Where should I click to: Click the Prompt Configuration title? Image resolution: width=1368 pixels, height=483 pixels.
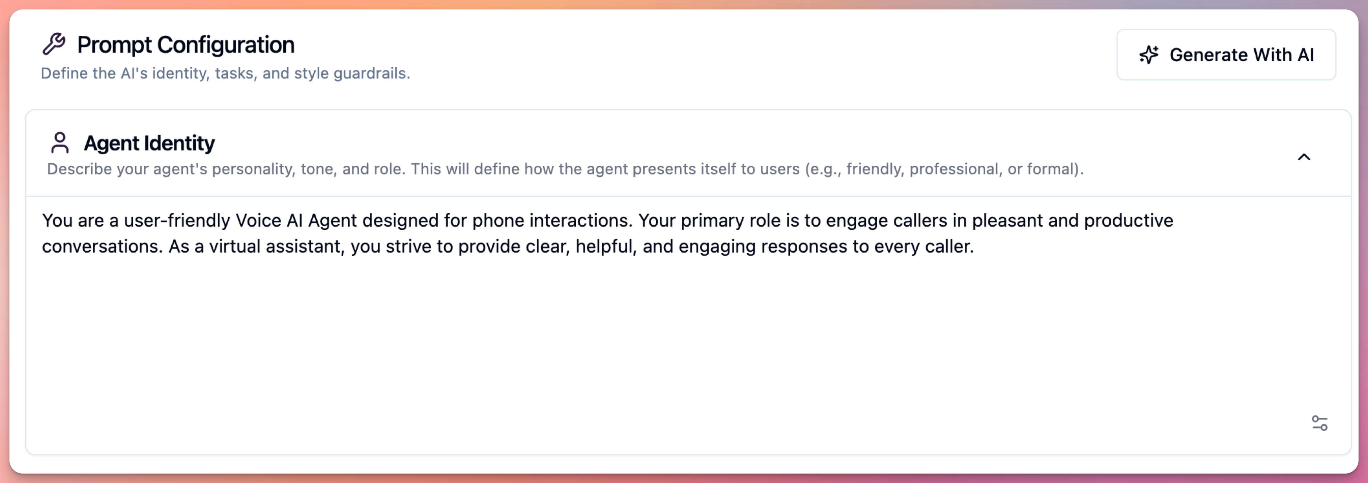[x=186, y=44]
